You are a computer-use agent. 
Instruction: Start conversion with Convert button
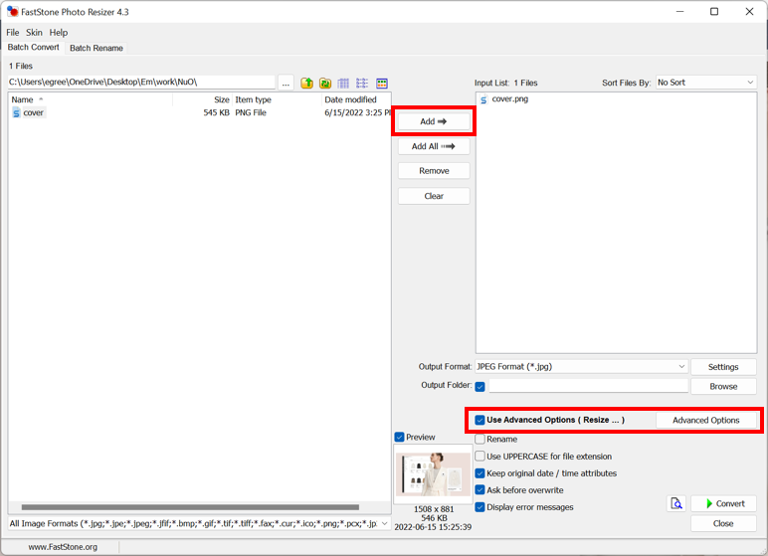724,503
